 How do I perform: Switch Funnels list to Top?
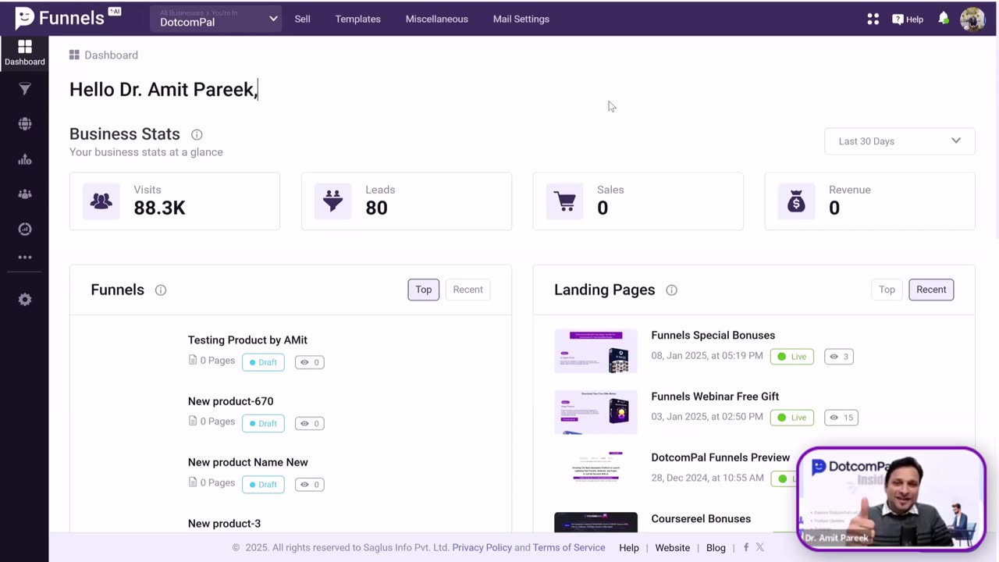coord(424,290)
